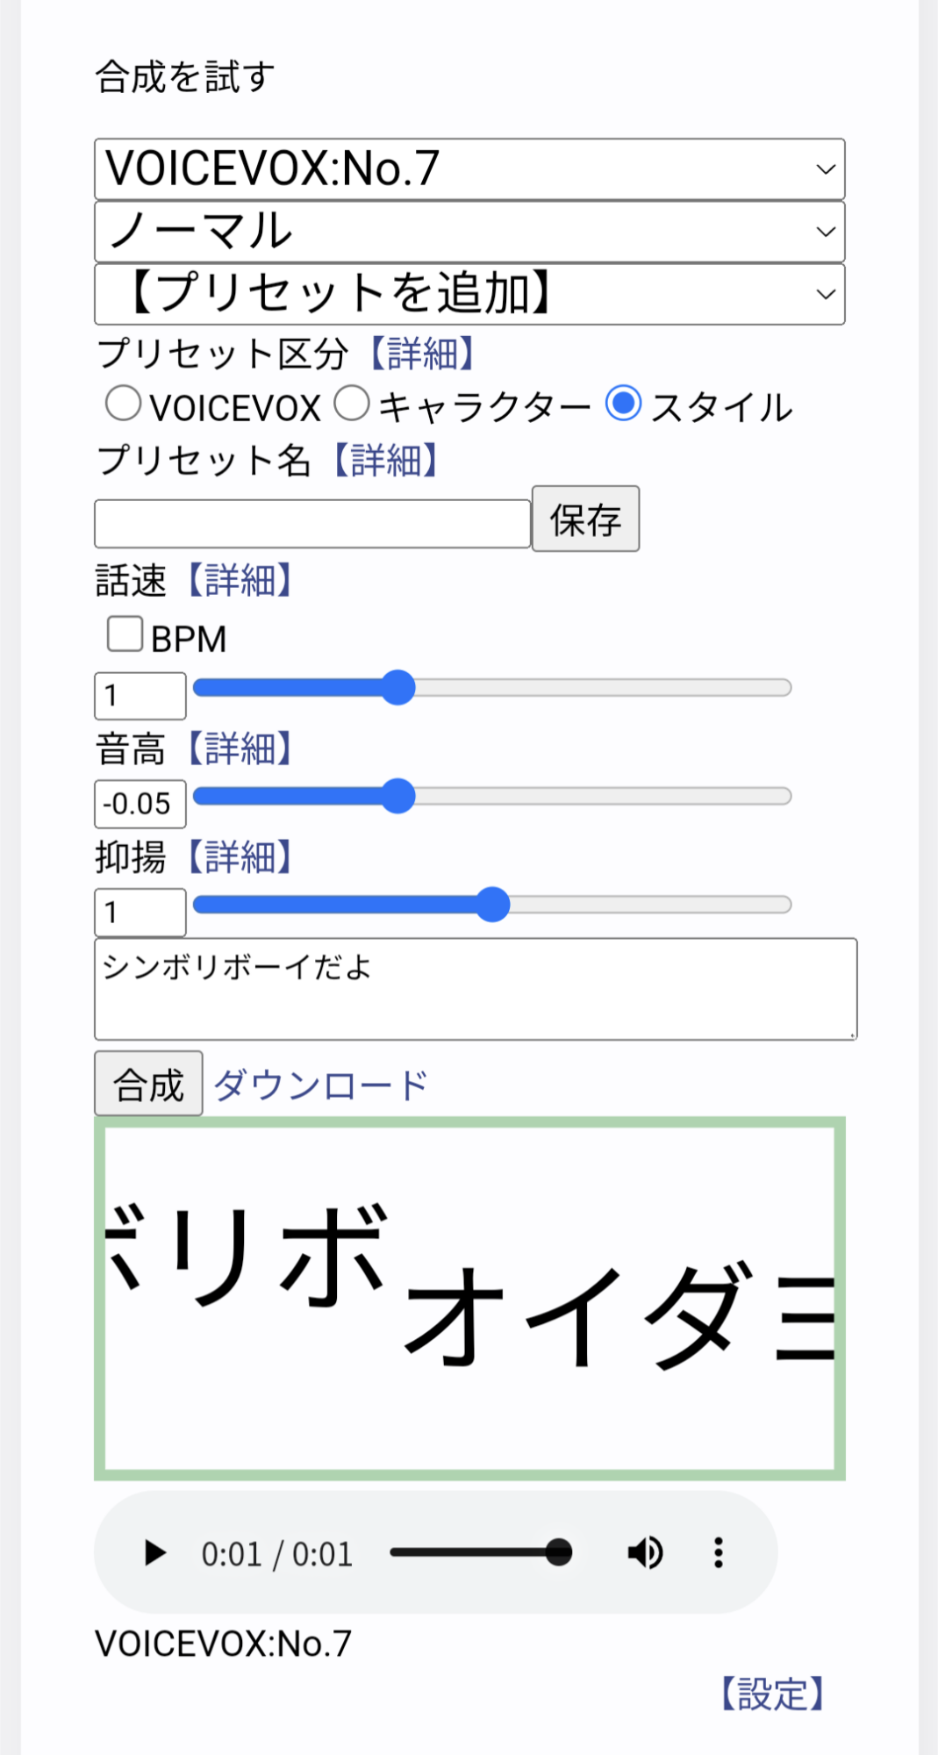This screenshot has width=938, height=1755.
Task: Select the VOICEVOX preset category radio
Action: point(123,405)
